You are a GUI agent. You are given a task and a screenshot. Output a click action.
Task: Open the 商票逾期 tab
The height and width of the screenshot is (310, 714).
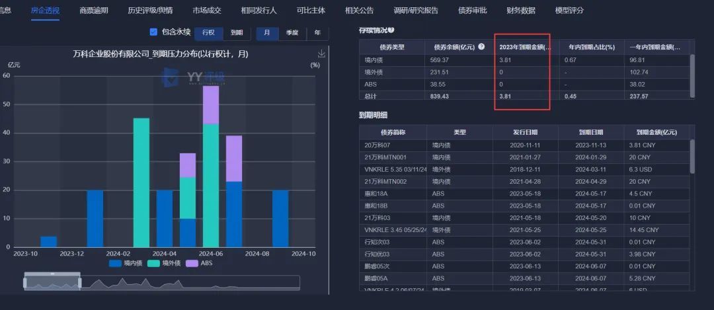tap(94, 11)
